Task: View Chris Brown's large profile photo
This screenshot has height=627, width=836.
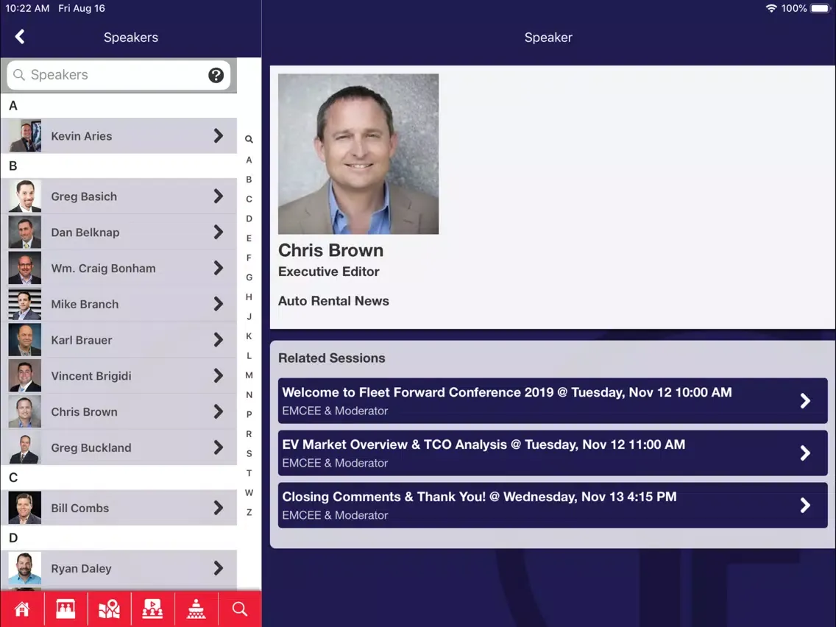Action: point(358,154)
